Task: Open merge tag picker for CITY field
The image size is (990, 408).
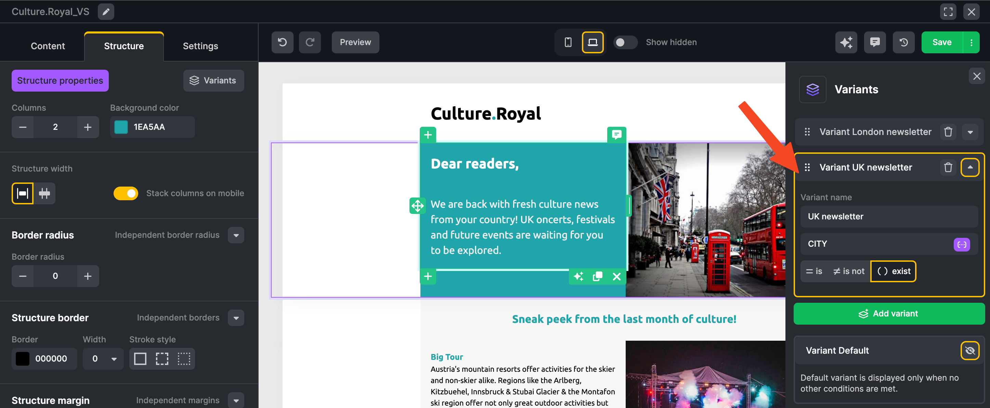Action: (x=962, y=244)
